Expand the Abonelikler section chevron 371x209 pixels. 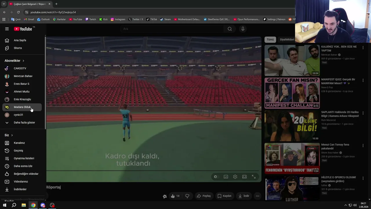click(x=23, y=61)
